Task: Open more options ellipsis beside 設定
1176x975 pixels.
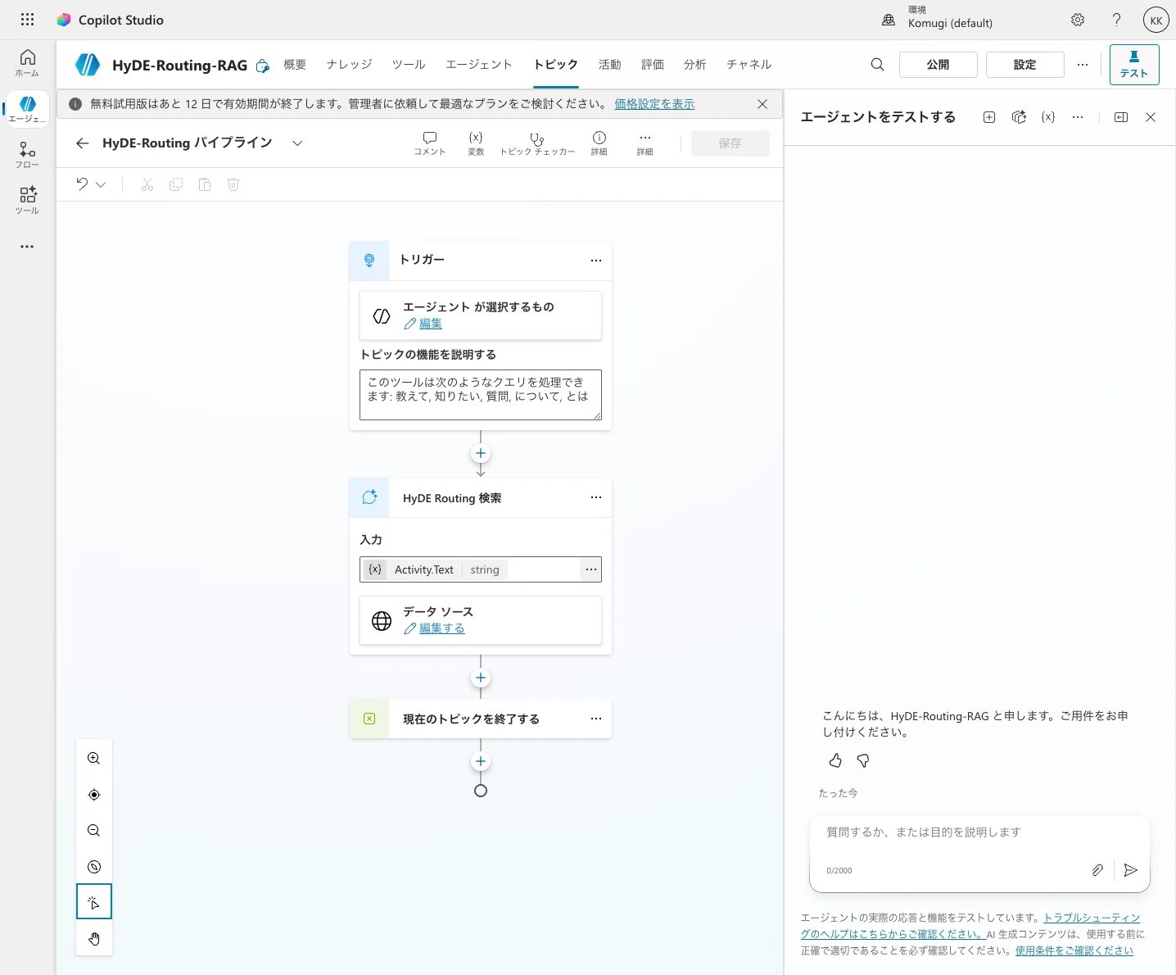Action: pyautogui.click(x=1083, y=65)
